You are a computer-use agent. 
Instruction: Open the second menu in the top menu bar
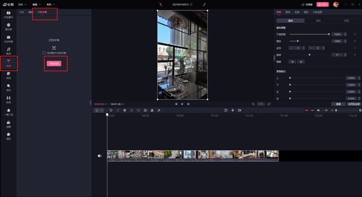coord(36,4)
